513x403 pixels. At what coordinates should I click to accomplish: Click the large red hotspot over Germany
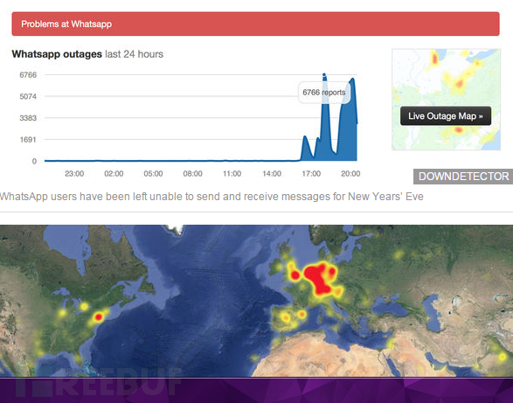click(x=319, y=276)
